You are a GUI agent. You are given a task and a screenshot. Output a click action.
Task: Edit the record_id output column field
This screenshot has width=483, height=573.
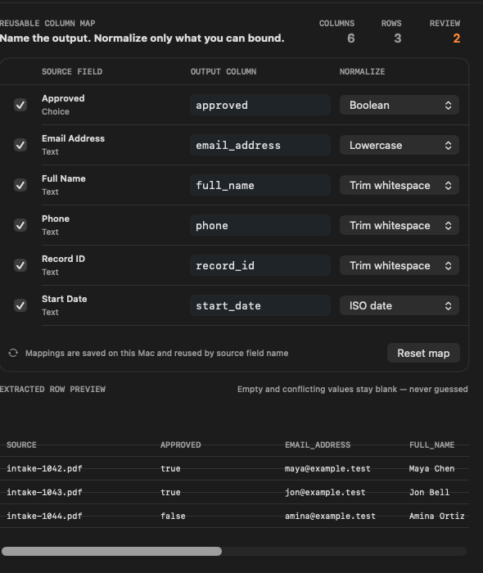[260, 266]
